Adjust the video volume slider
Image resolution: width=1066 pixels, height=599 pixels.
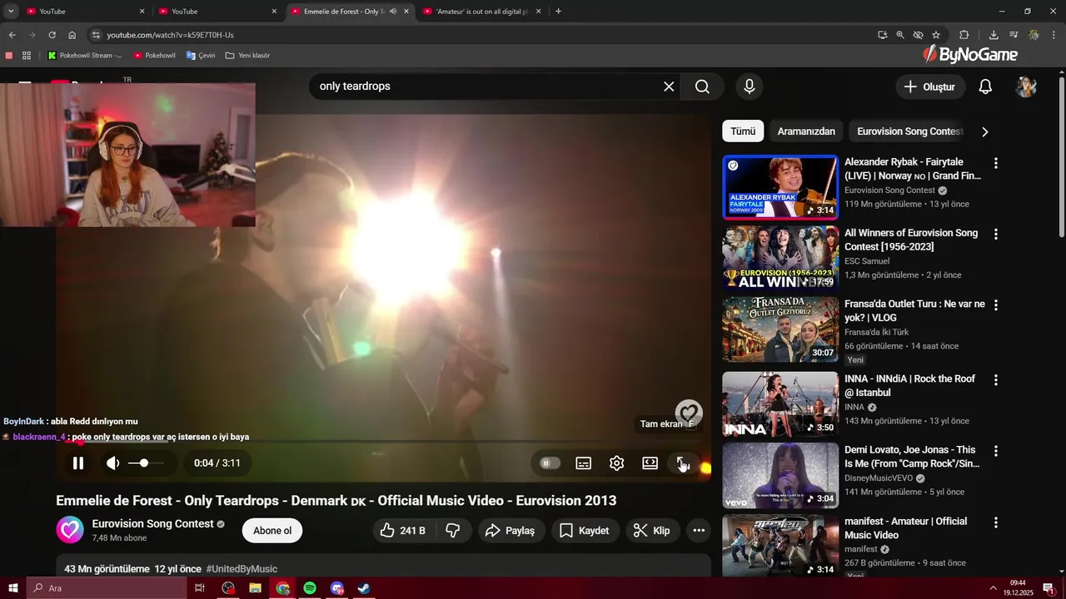146,463
